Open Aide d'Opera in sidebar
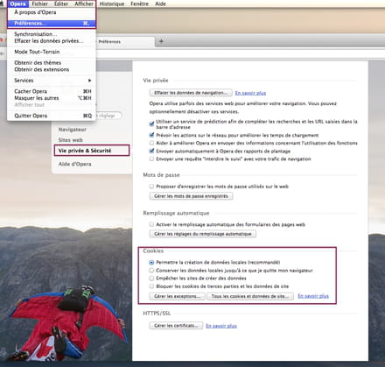 75,164
